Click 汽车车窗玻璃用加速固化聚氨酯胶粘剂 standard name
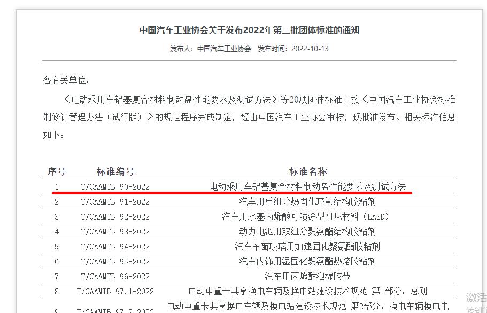This screenshot has height=313, width=487. (x=307, y=247)
